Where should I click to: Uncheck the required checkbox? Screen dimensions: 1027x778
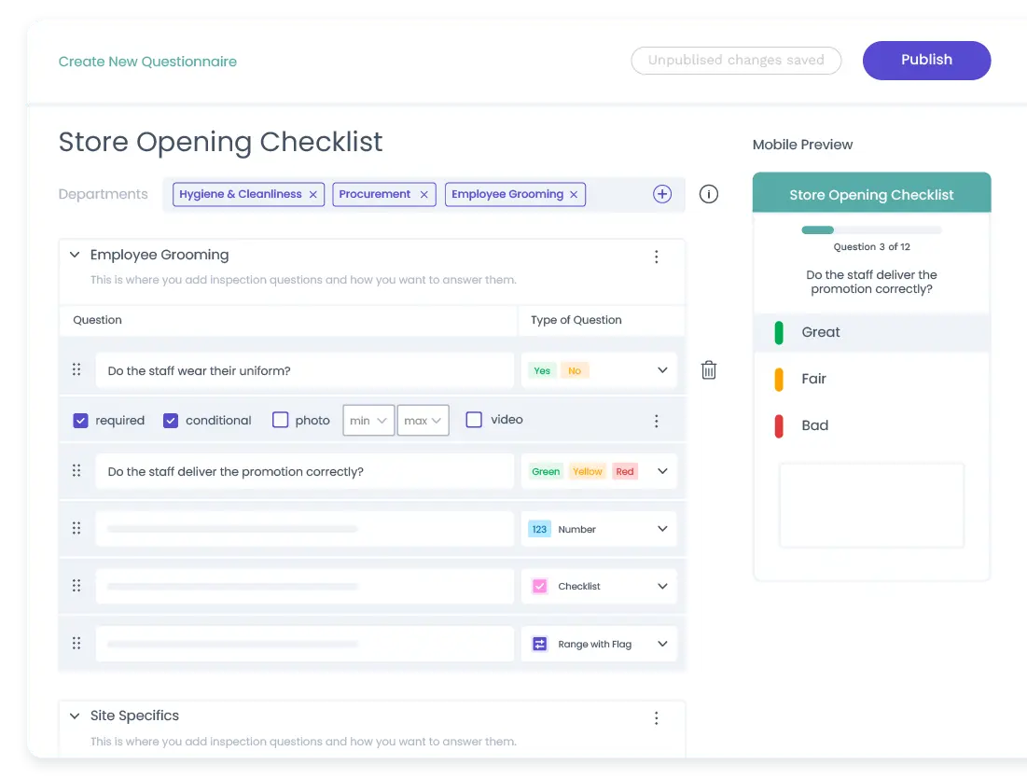(80, 421)
